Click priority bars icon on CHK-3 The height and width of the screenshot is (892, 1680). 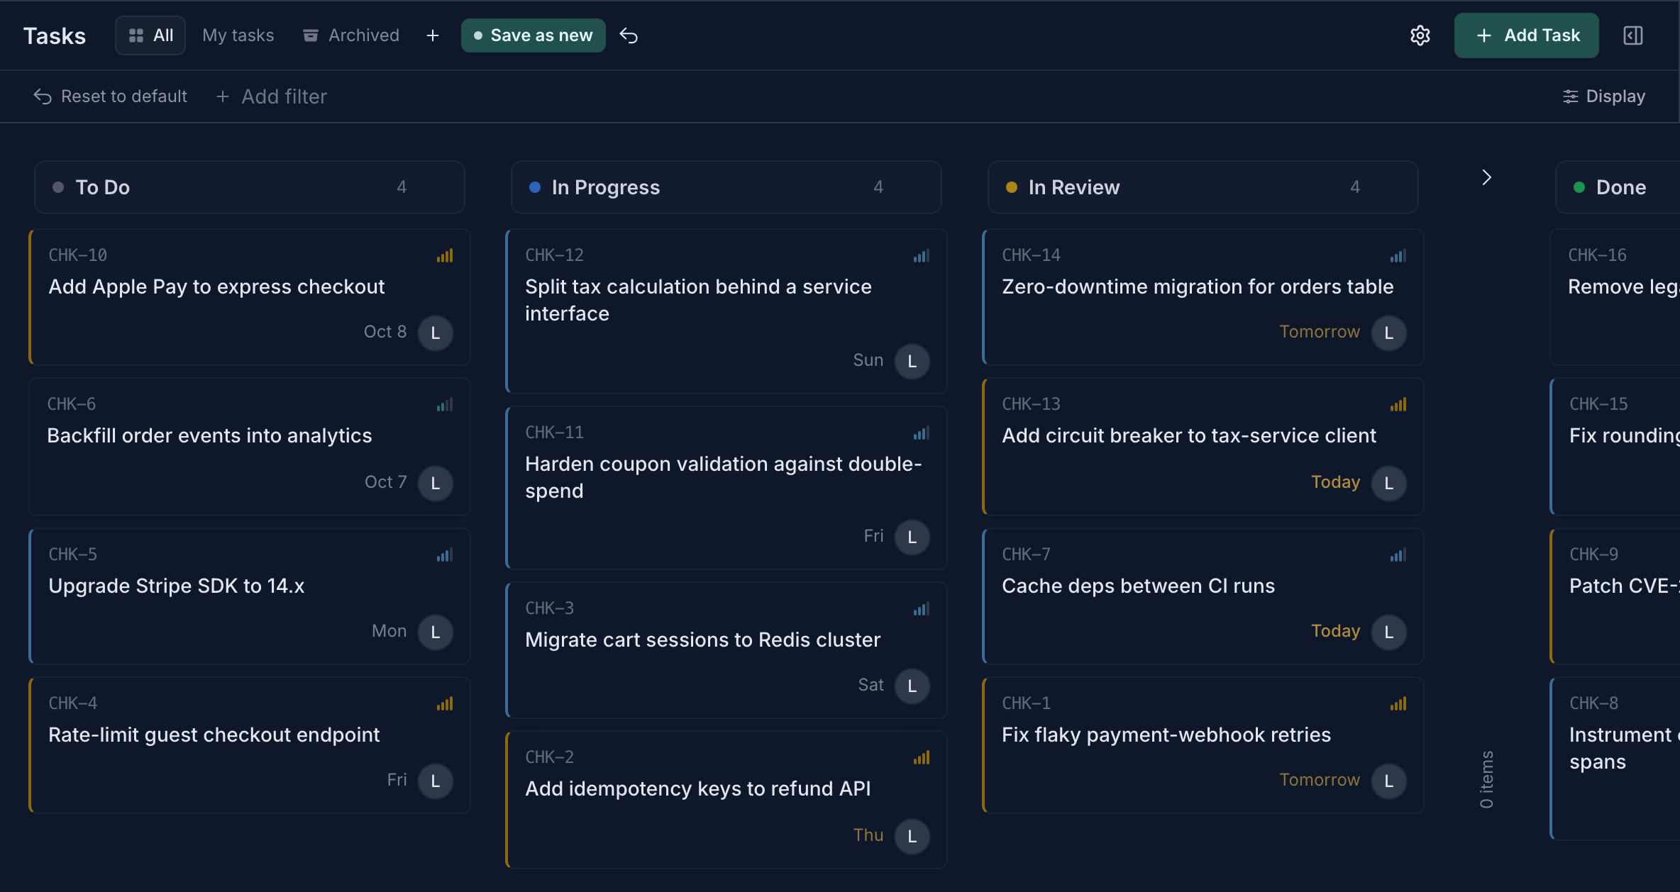(922, 609)
